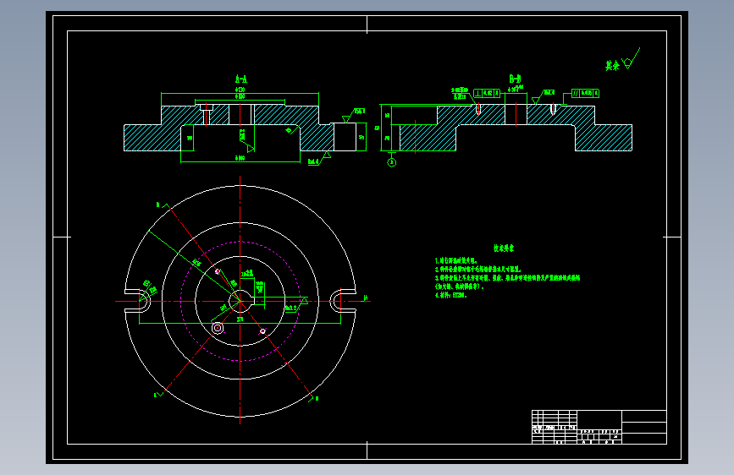
Task: Select the B-B section view label
Action: [515, 79]
